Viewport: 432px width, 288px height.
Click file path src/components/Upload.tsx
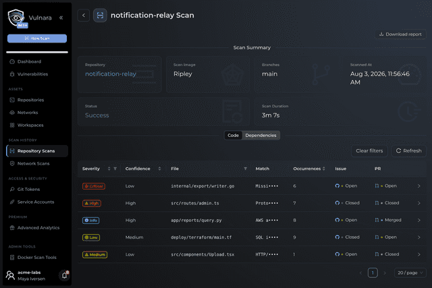202,254
